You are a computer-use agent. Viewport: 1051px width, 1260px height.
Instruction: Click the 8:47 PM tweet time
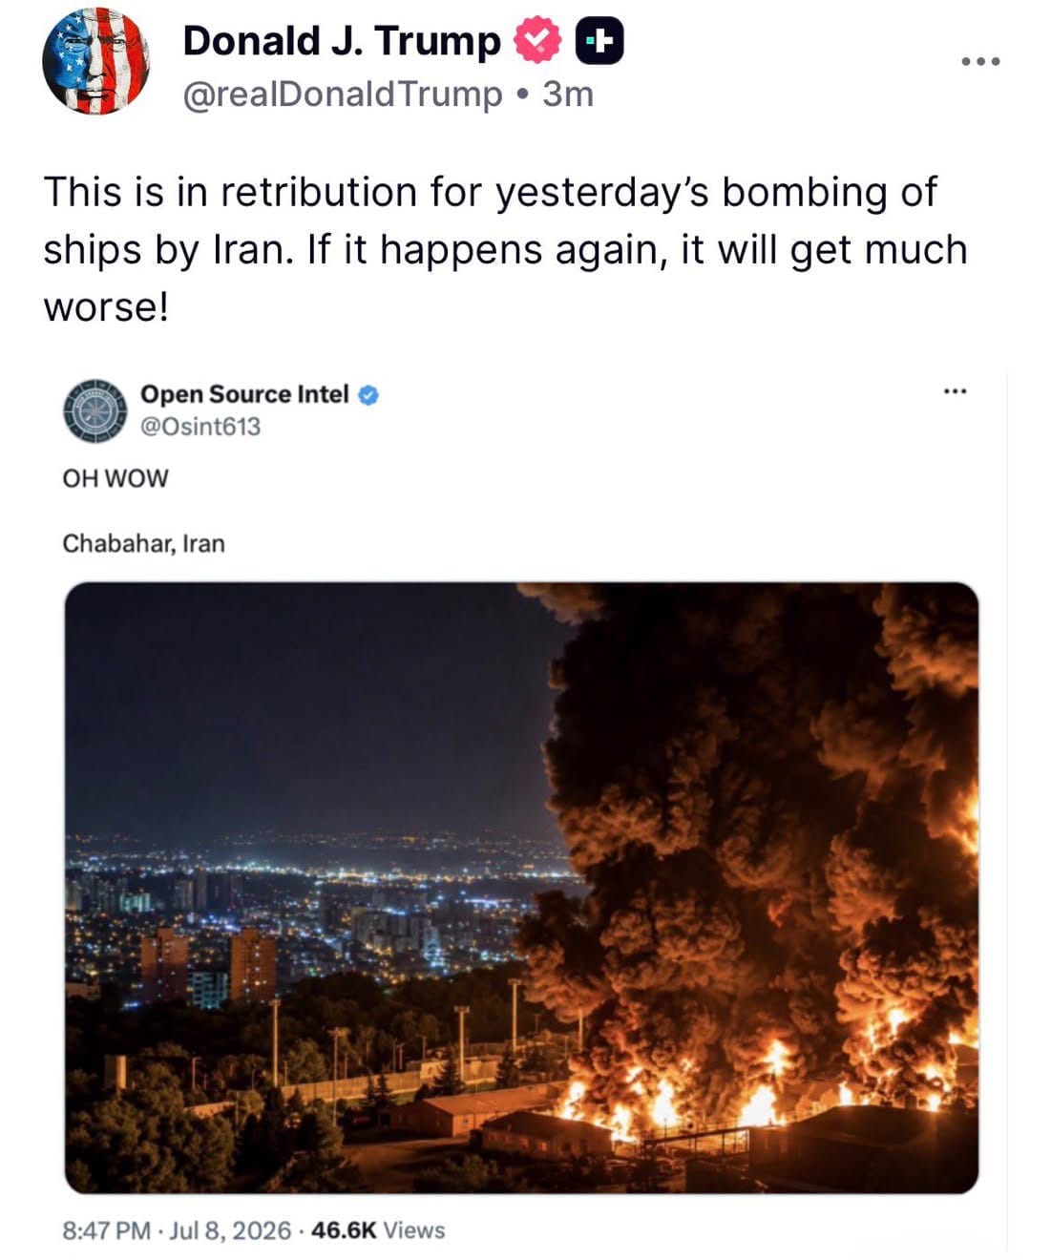click(106, 1230)
